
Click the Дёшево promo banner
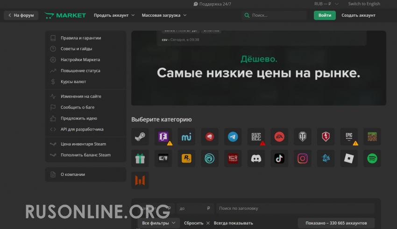click(258, 68)
